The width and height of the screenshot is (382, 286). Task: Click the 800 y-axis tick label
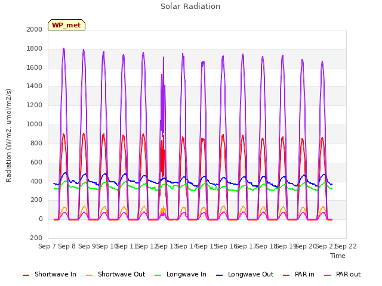click(36, 143)
